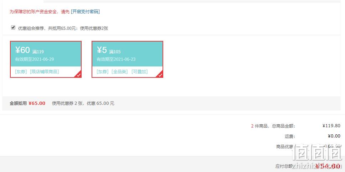Click the 限店铺限商品 tag
This screenshot has height=172, width=345.
[45, 72]
